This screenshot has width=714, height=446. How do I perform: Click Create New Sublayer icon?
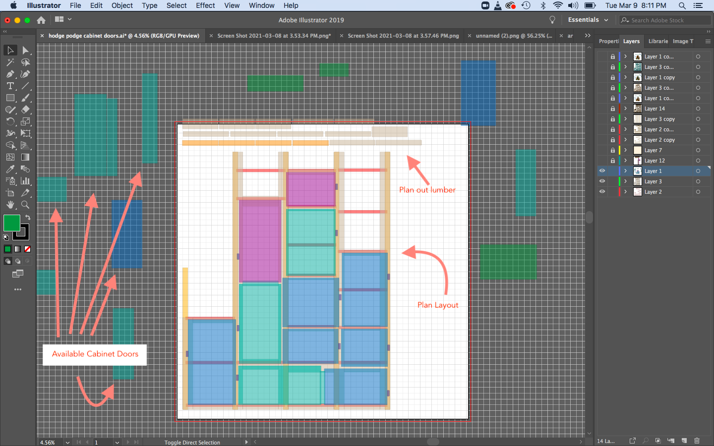tap(671, 441)
